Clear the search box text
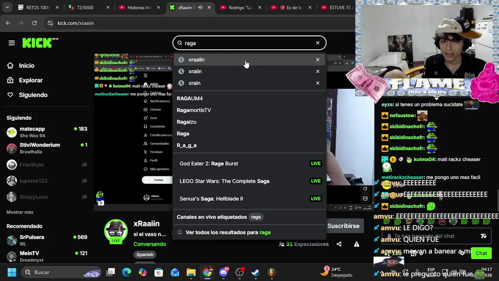This screenshot has height=281, width=499. [x=318, y=43]
